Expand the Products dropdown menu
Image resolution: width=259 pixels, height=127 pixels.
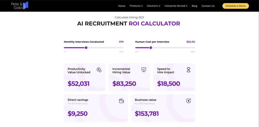136,6
